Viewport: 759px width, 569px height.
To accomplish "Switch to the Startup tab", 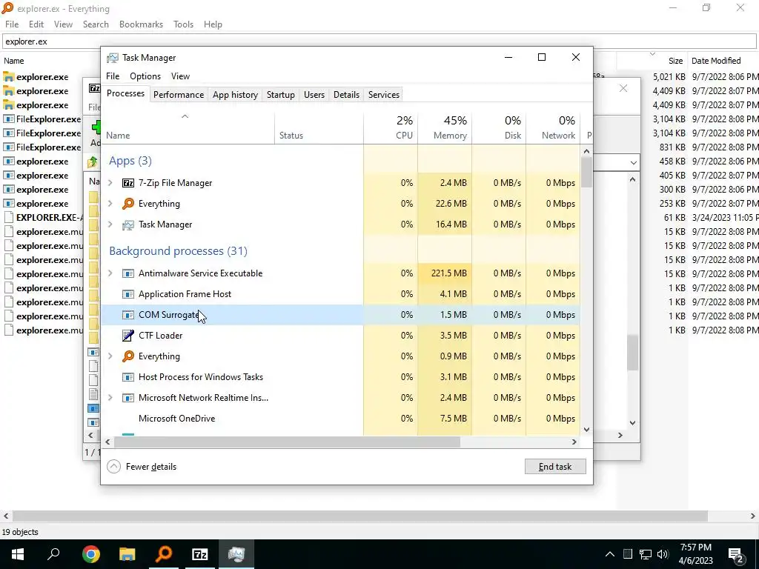I will pyautogui.click(x=281, y=95).
